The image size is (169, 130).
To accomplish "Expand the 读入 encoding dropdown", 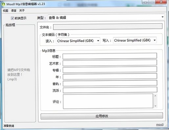I will pos(78,41).
